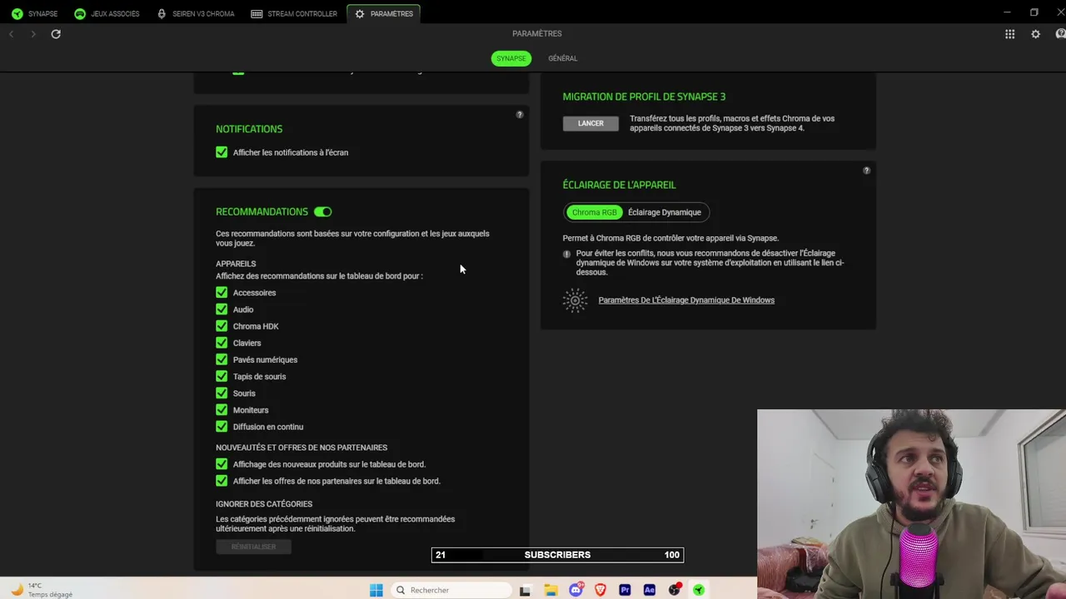Uncheck the Pavés numériques checkbox

pos(222,359)
